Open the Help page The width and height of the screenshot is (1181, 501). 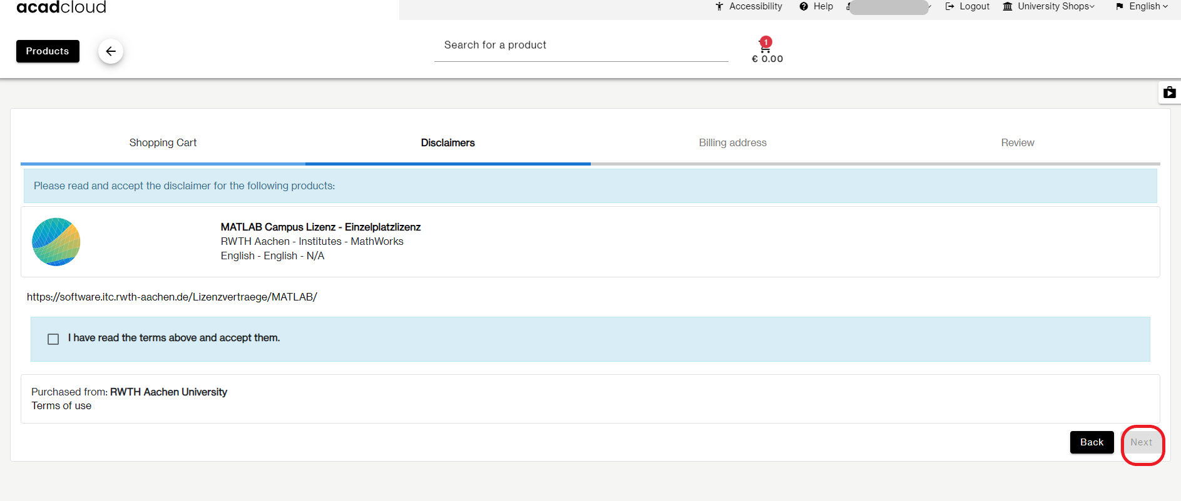(816, 6)
